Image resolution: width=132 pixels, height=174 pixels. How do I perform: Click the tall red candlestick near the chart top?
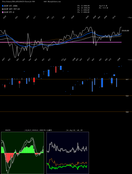point(56,69)
